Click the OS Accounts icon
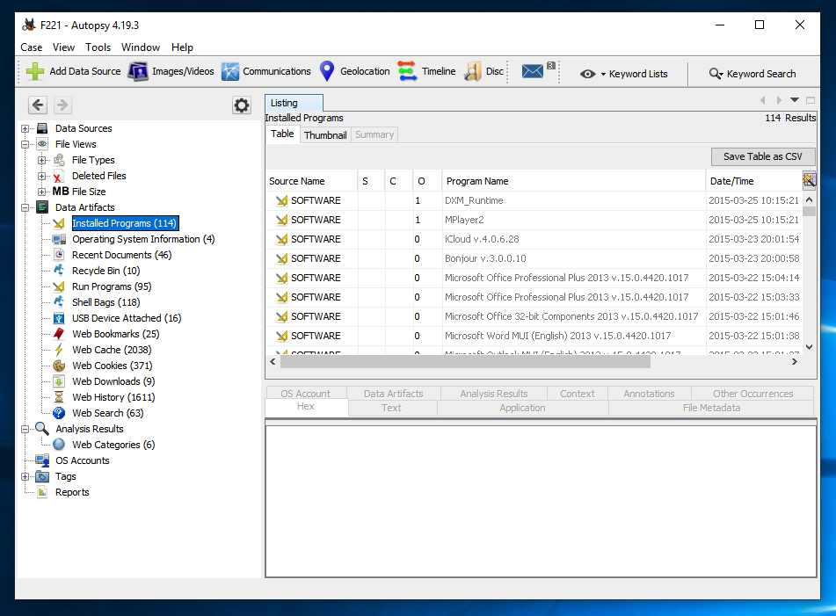 tap(43, 460)
